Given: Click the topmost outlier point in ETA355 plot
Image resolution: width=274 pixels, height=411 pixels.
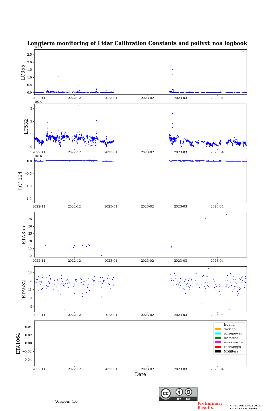Looking at the screenshot, I should (x=226, y=214).
